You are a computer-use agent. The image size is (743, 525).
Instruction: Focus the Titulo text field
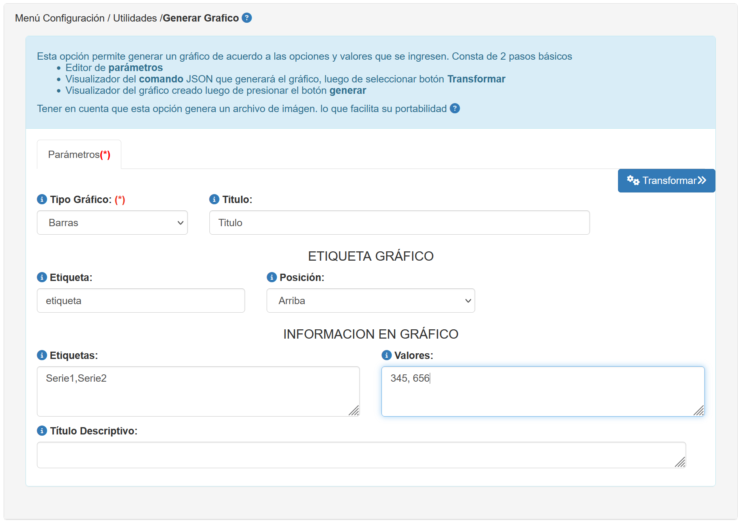(399, 223)
